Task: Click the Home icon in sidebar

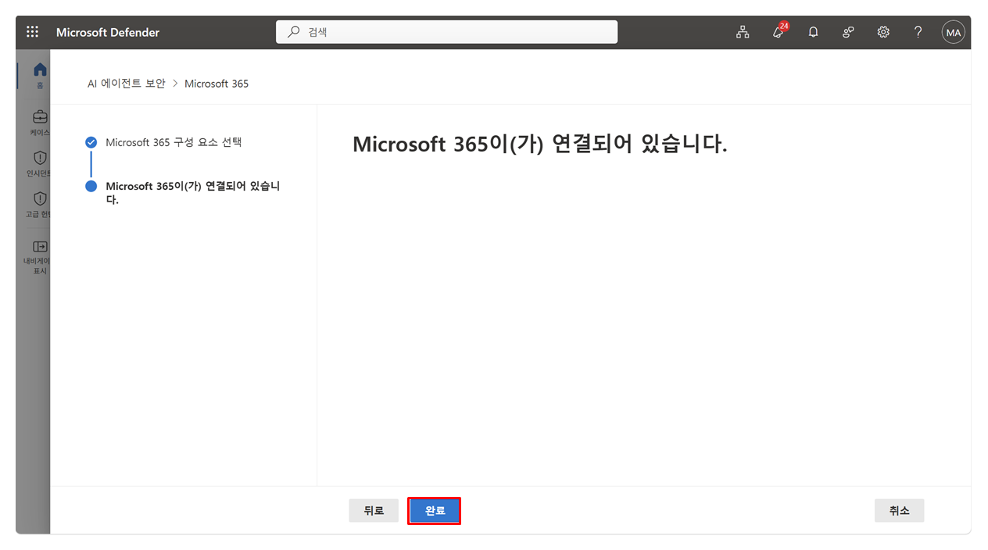Action: (x=40, y=70)
